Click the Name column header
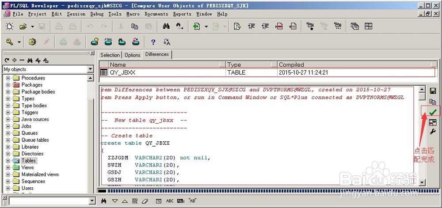The height and width of the screenshot is (208, 442). coord(167,65)
